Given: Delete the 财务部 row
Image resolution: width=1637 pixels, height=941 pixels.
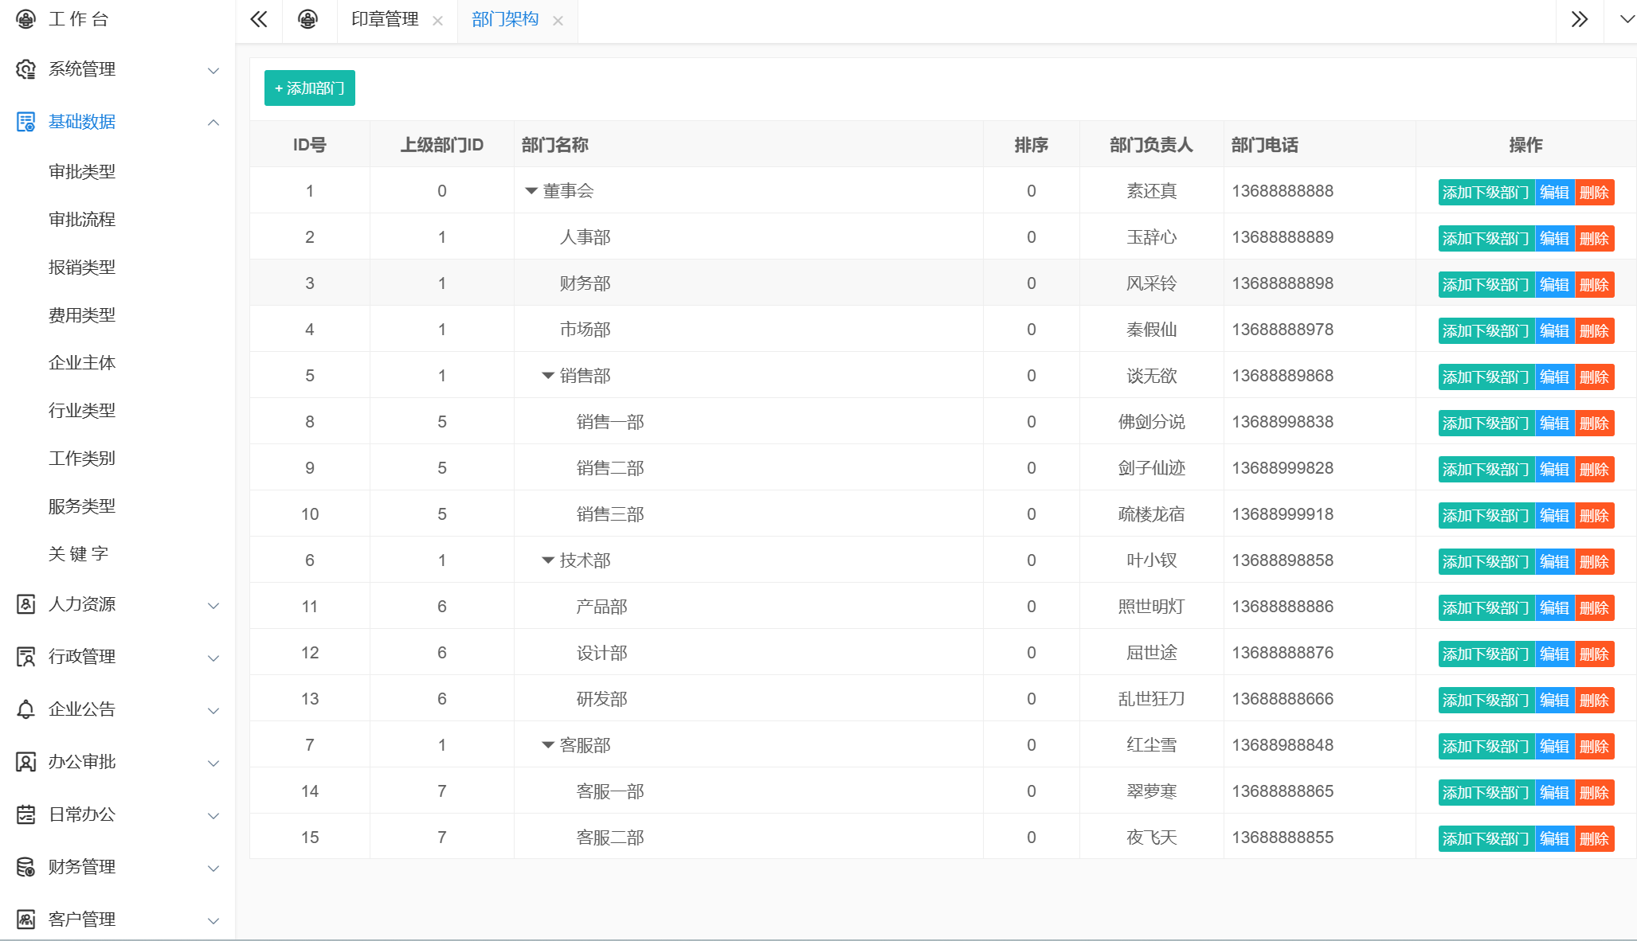Looking at the screenshot, I should [x=1595, y=285].
